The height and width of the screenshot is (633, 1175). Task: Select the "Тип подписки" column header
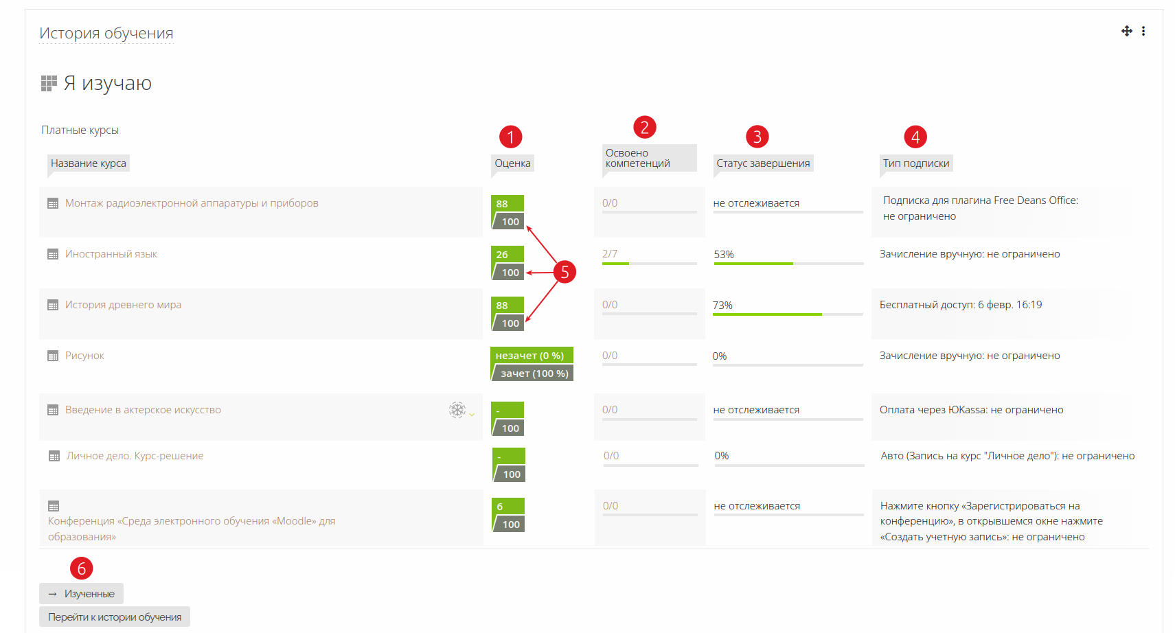(915, 163)
